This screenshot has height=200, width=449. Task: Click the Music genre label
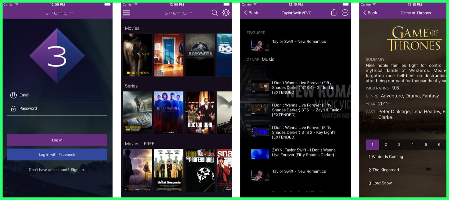click(268, 59)
